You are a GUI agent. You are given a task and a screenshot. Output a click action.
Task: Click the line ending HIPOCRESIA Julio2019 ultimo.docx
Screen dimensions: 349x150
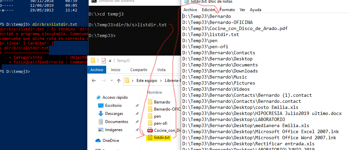tap(262, 113)
